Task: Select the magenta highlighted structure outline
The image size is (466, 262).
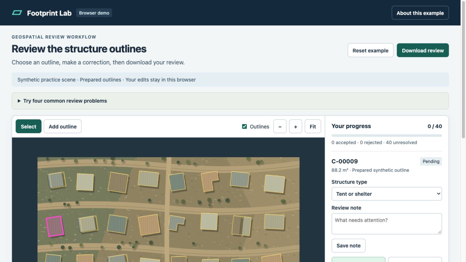Action: point(55,226)
